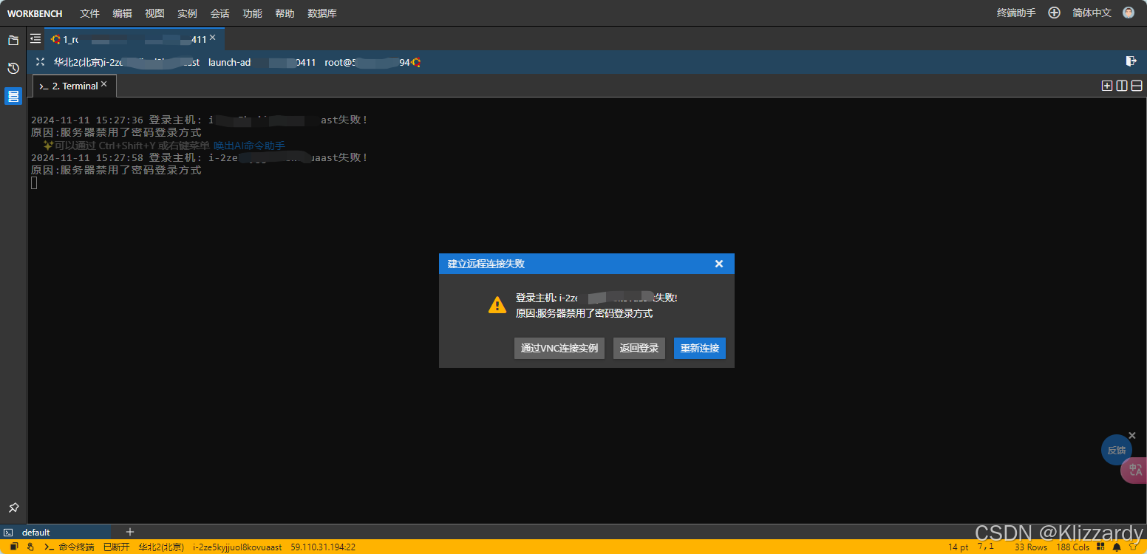
Task: Open the theme shirt icon in the status bar
Action: coord(1133,547)
